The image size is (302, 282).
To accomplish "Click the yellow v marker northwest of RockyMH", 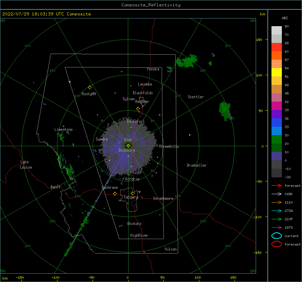I will (x=70, y=82).
